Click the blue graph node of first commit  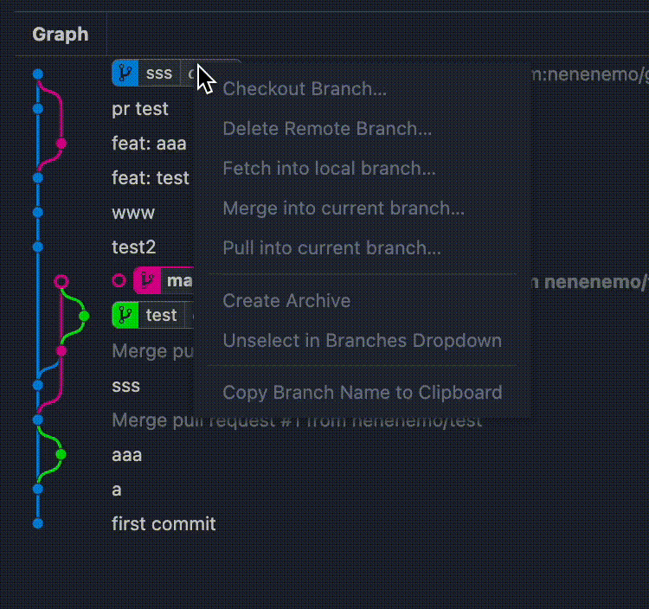pyautogui.click(x=38, y=523)
